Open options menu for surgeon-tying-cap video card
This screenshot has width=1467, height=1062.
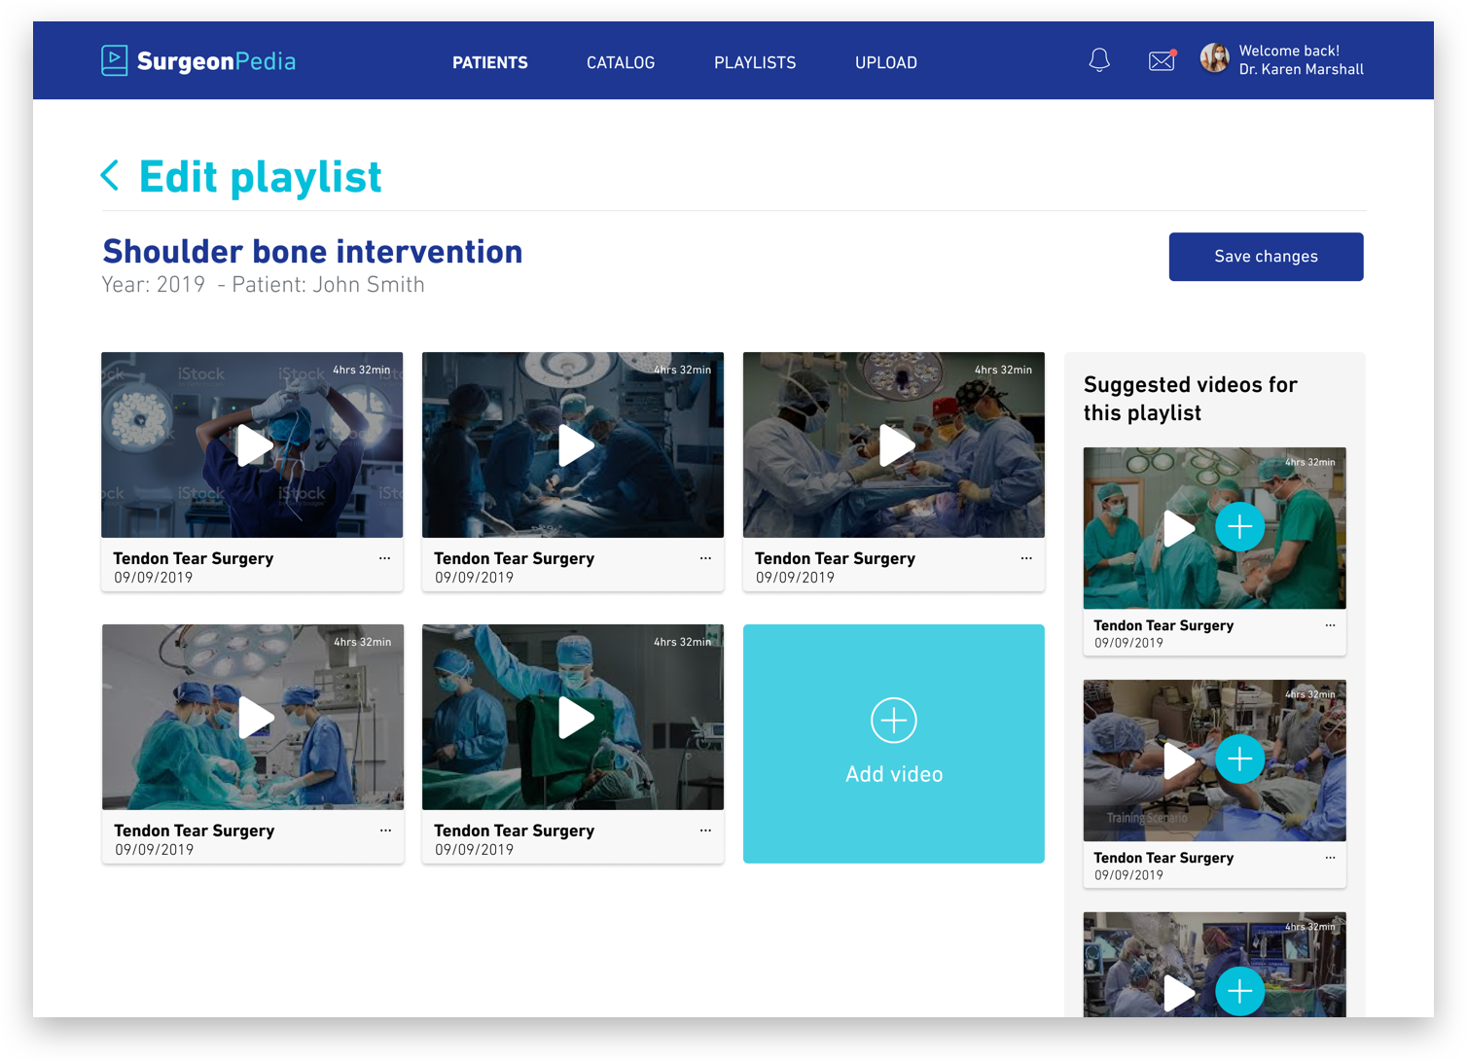[384, 558]
